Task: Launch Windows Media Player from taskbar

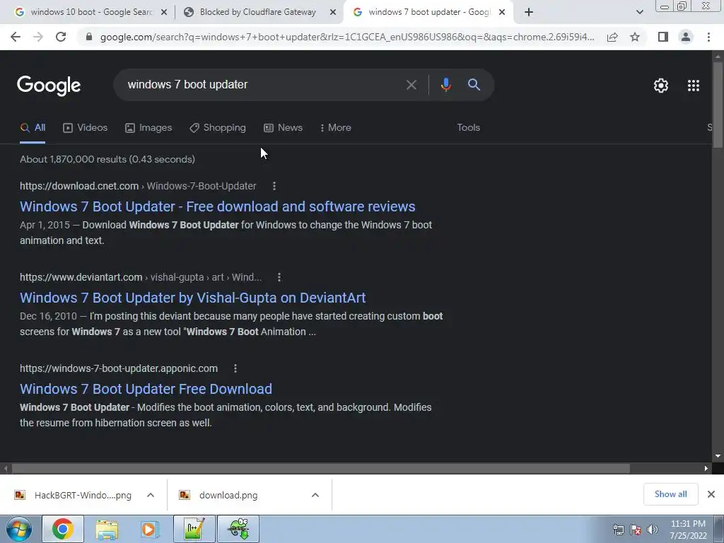Action: tap(150, 529)
